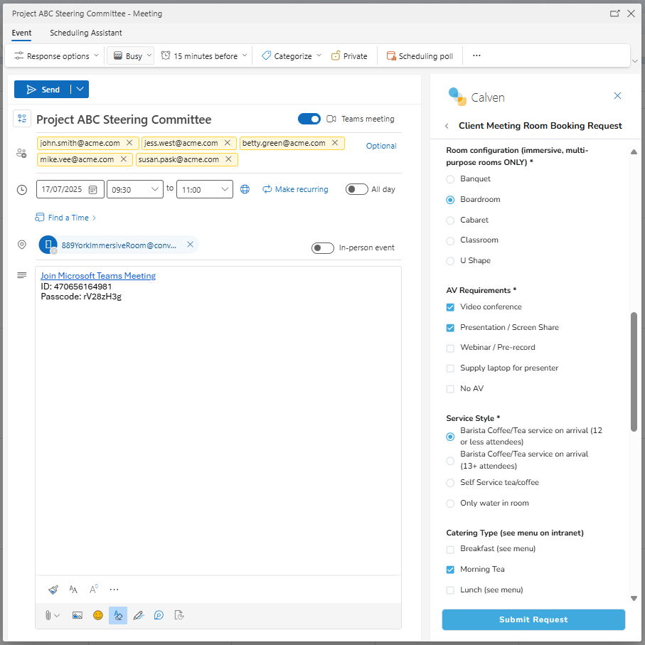The width and height of the screenshot is (645, 645).
Task: Click the Calven panel scroll up arrow
Action: tap(634, 151)
